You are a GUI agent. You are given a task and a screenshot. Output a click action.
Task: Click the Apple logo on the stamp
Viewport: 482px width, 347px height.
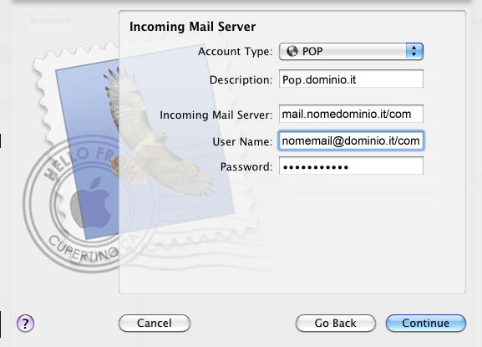pyautogui.click(x=92, y=205)
